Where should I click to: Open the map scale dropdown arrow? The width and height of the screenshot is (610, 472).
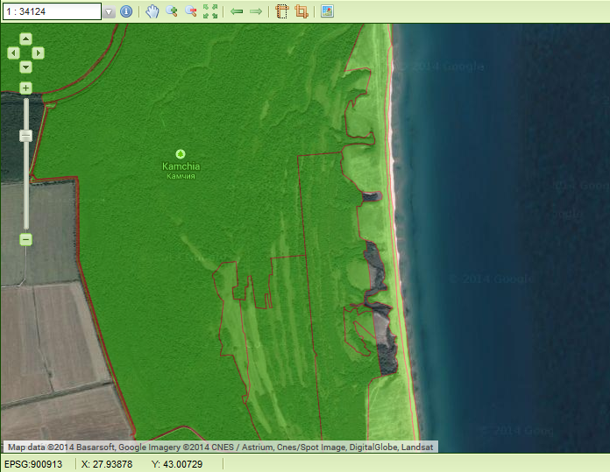pyautogui.click(x=109, y=12)
